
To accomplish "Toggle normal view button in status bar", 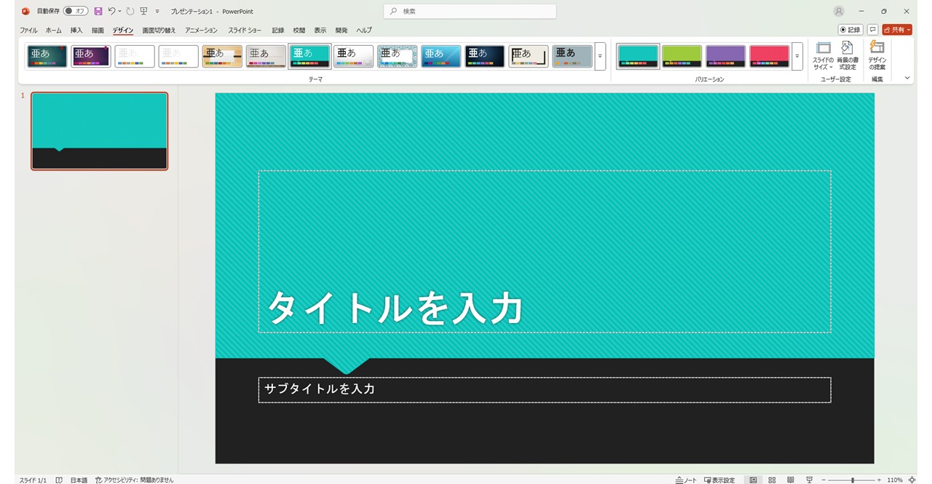I will click(x=753, y=480).
